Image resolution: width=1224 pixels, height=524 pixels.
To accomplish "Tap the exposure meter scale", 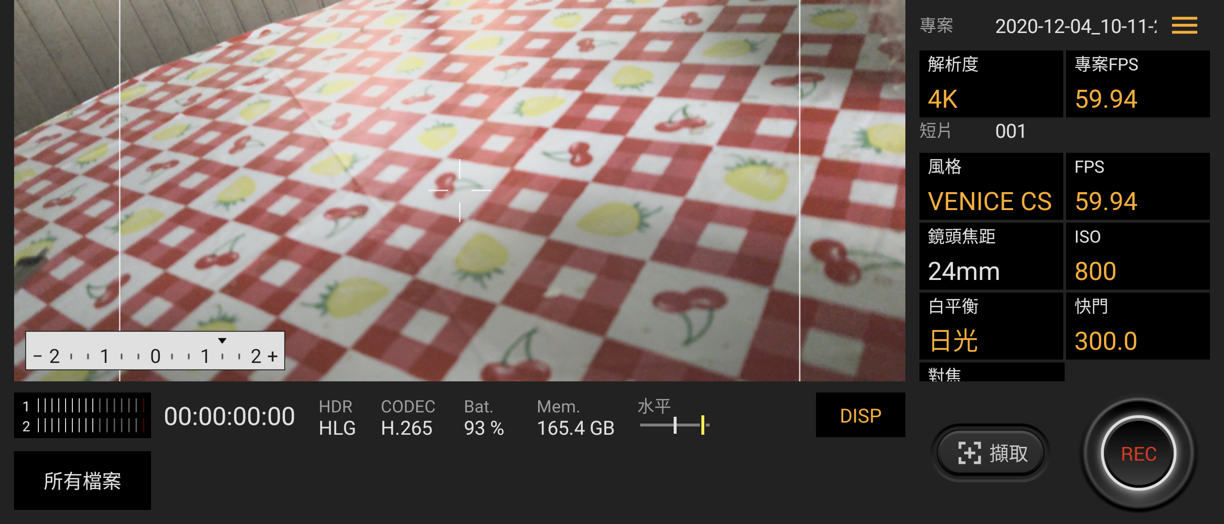I will tap(155, 351).
